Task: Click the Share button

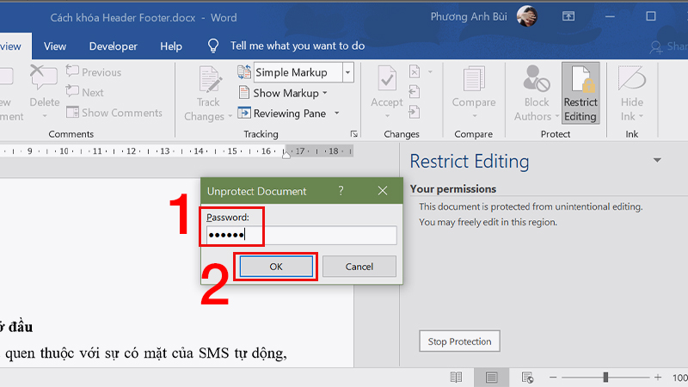Action: 669,46
